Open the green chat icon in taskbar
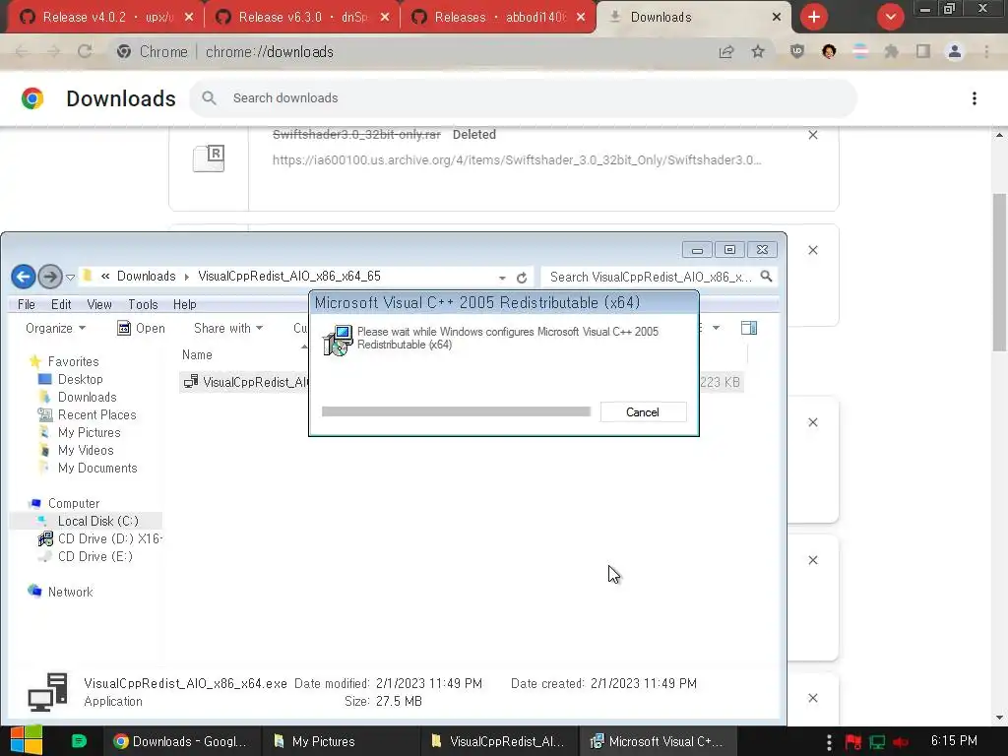This screenshot has width=1008, height=756. pos(79,741)
